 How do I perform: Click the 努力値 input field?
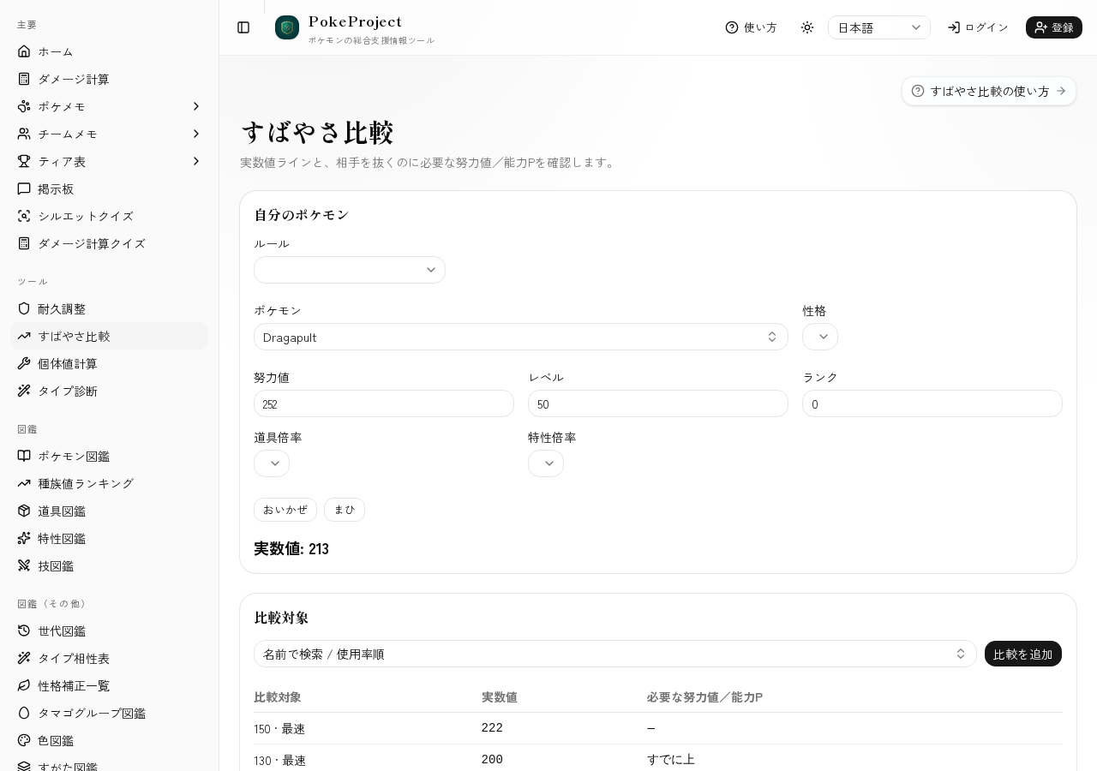point(384,403)
